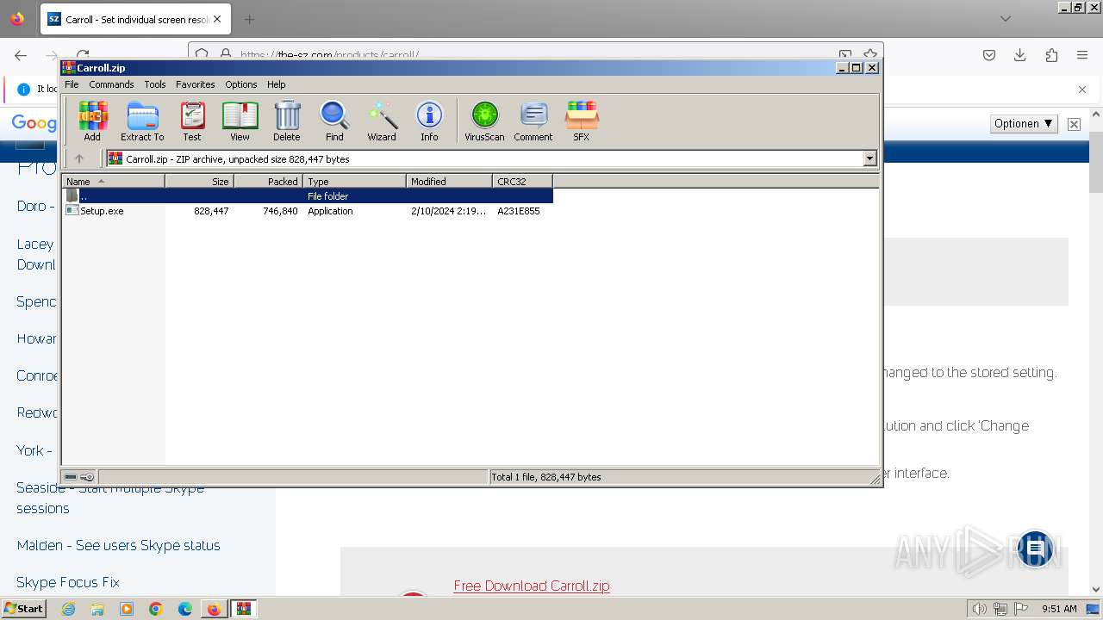Image resolution: width=1103 pixels, height=620 pixels.
Task: Open Firefox Extensions puzzle icon
Action: tap(1051, 55)
